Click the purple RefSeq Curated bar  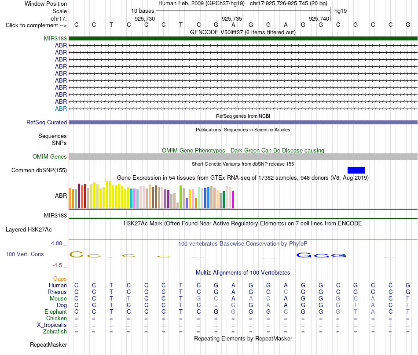(x=243, y=123)
